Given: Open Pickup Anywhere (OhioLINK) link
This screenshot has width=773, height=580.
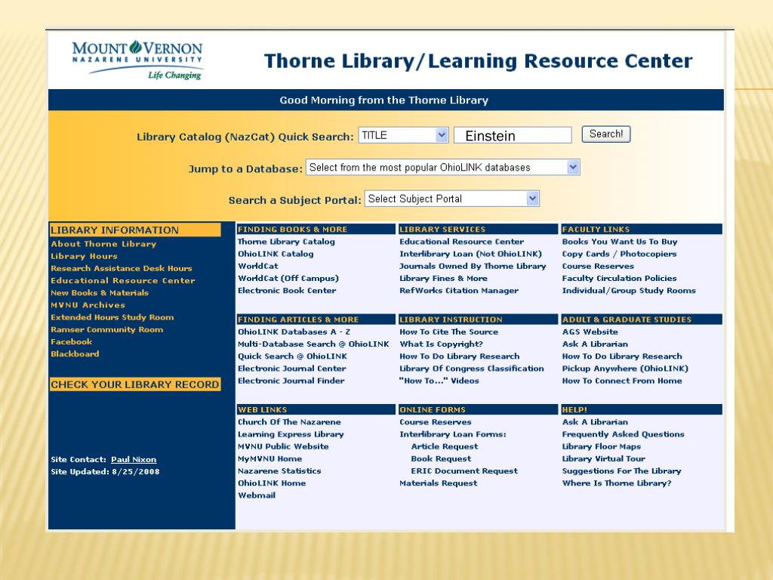Looking at the screenshot, I should (625, 369).
